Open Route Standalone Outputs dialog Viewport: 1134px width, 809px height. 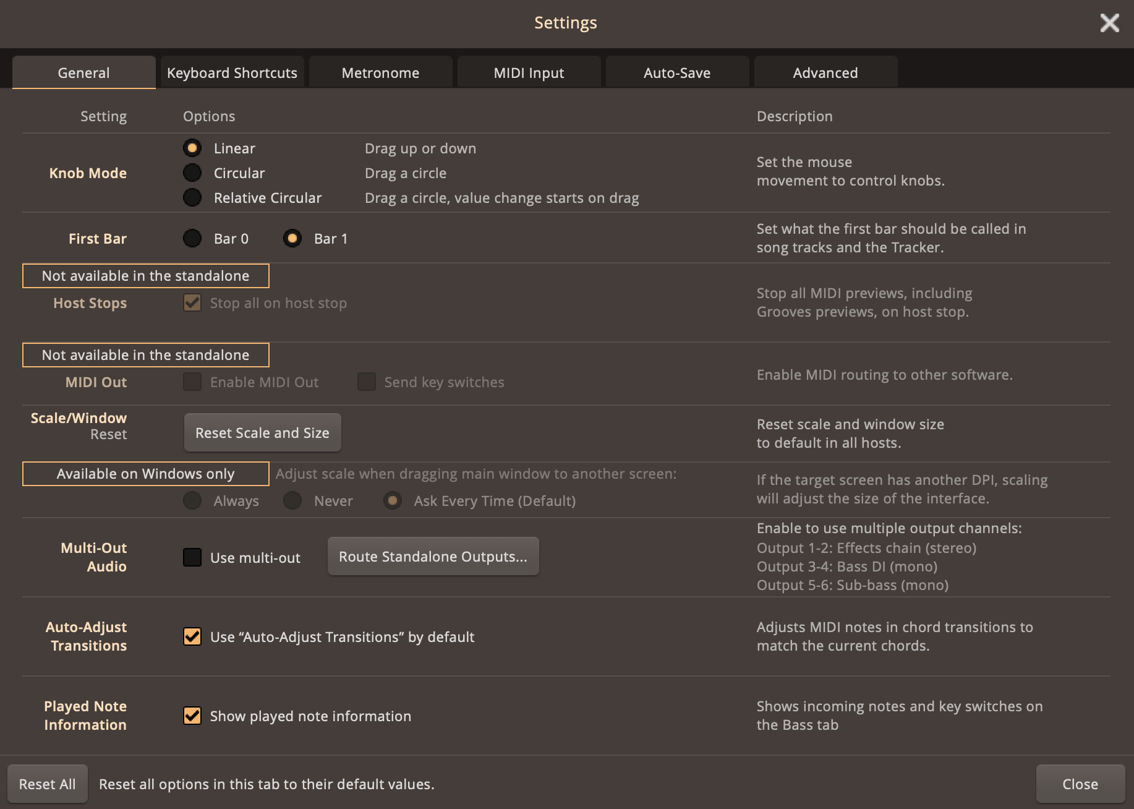pos(433,557)
